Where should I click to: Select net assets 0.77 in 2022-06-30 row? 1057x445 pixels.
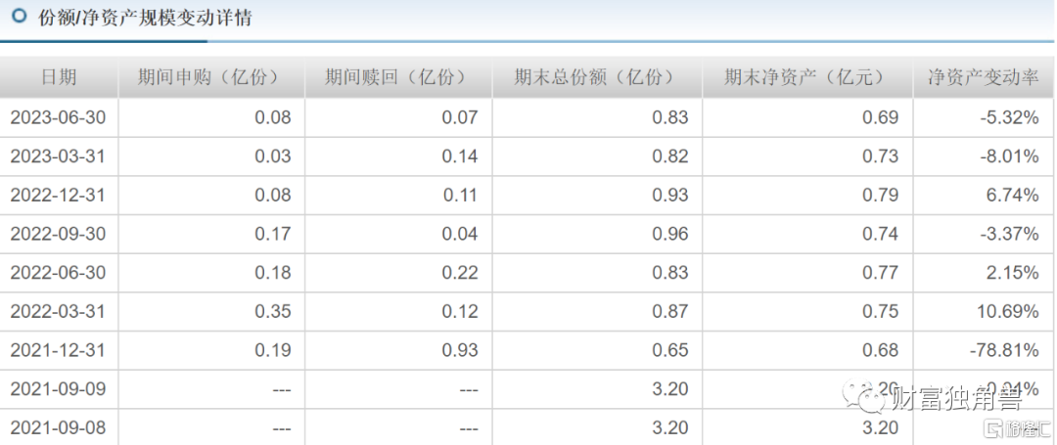click(x=880, y=273)
